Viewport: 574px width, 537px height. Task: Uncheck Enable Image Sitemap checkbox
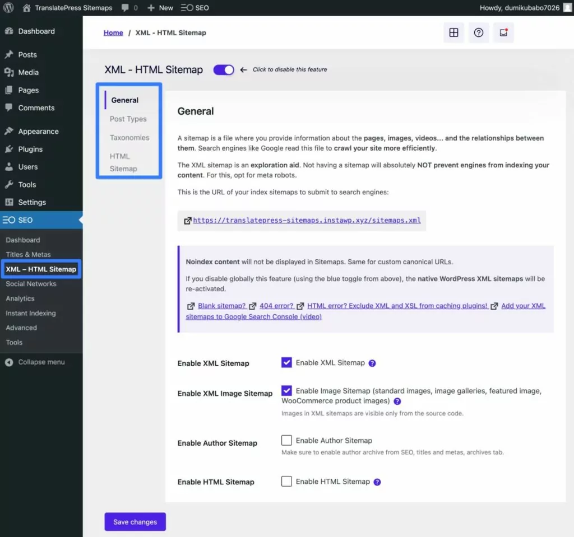point(286,390)
